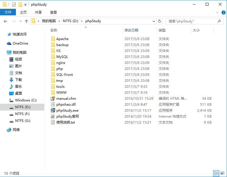The height and width of the screenshot is (177, 227).
Task: Go back with the back arrow
Action: [5, 21]
